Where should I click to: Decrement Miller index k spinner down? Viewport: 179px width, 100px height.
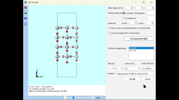pos(142,9)
